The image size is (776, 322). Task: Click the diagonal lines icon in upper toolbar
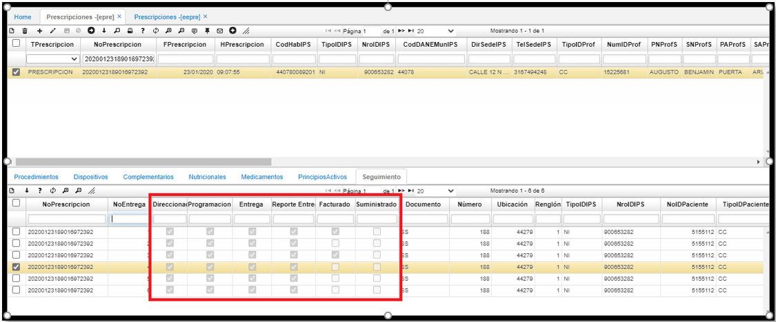click(x=246, y=31)
